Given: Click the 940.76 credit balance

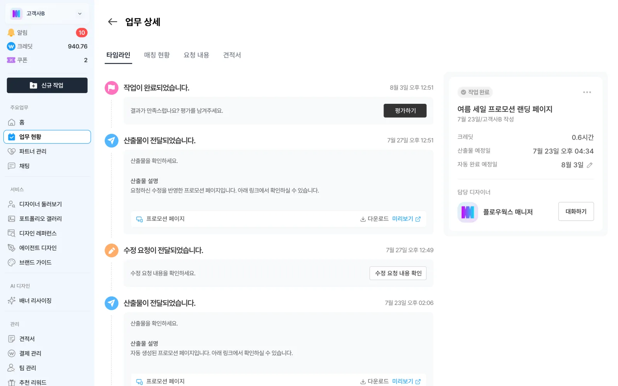Looking at the screenshot, I should click(78, 46).
